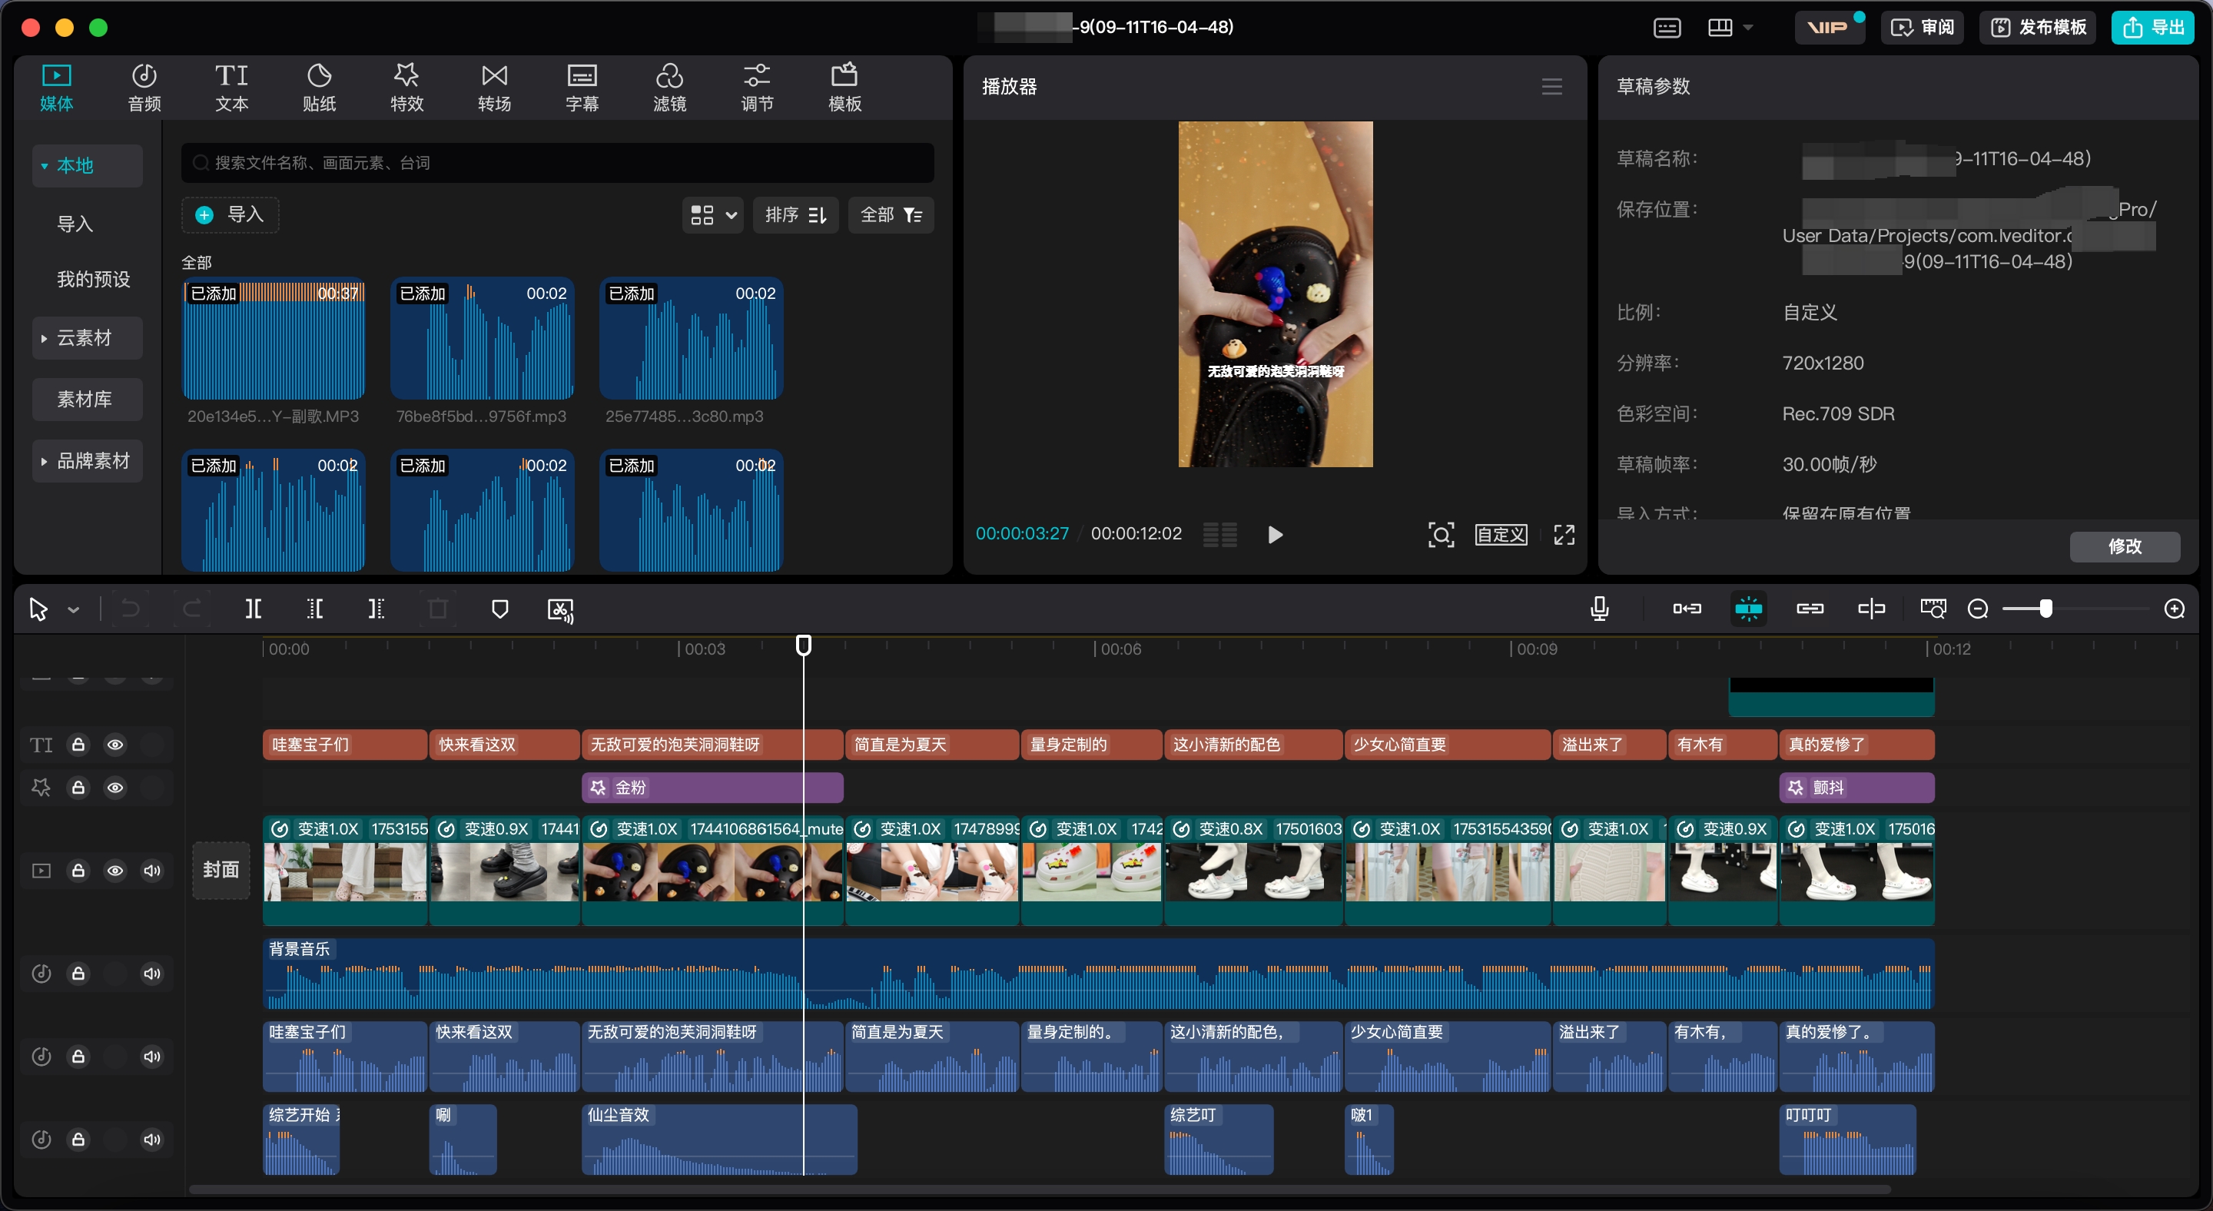The height and width of the screenshot is (1211, 2213).
Task: Click the split clip tool icon
Action: point(254,609)
